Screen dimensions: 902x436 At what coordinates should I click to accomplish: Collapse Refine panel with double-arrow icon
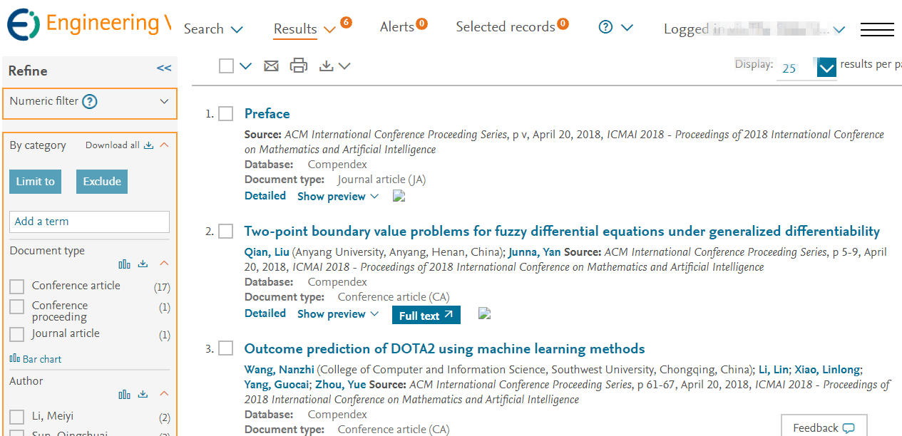pos(164,68)
